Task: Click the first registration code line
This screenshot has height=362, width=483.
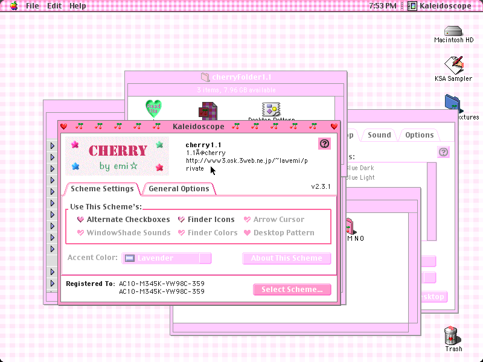Action: [x=162, y=284]
